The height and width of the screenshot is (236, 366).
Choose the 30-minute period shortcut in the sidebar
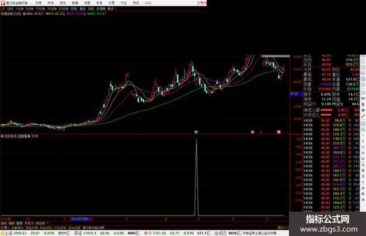click(x=363, y=153)
